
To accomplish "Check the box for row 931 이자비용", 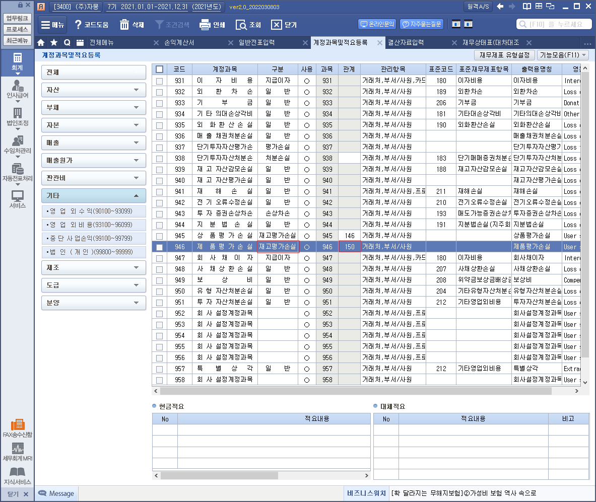I will pos(160,81).
